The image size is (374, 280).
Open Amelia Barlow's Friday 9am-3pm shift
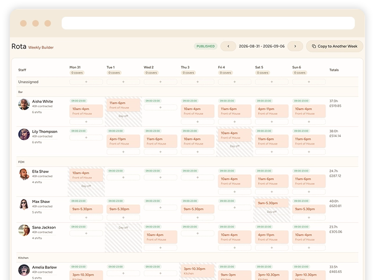235,275
